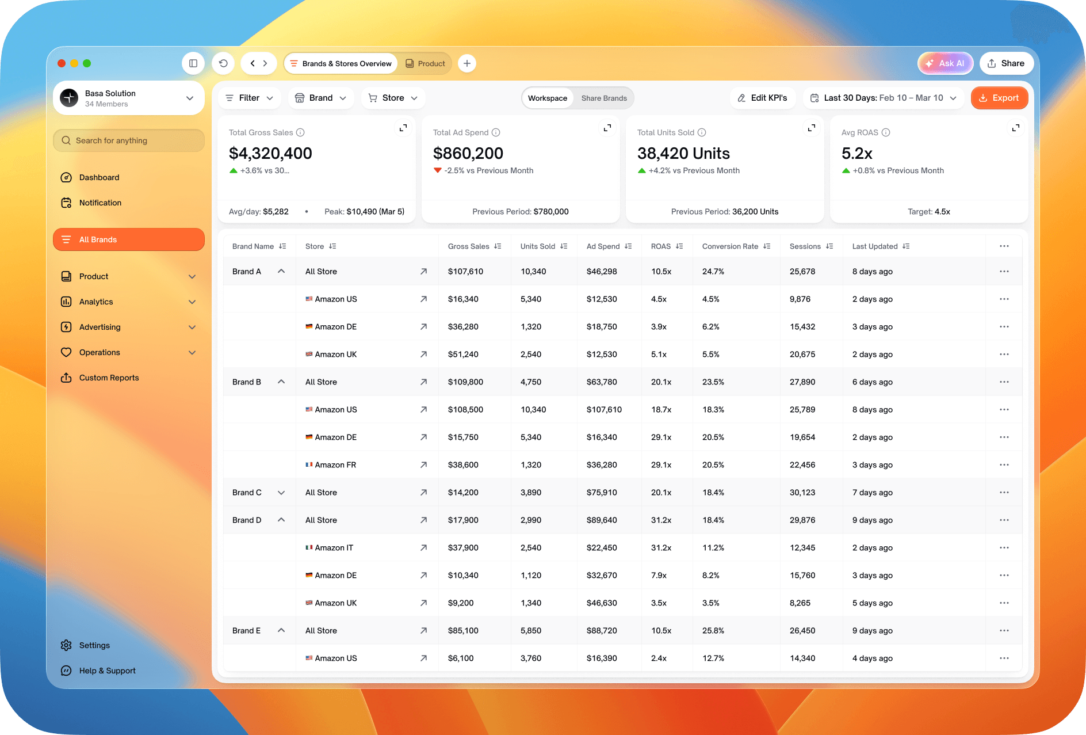Go forward with the right chevron
Screen dimensions: 1086x735
click(265, 63)
